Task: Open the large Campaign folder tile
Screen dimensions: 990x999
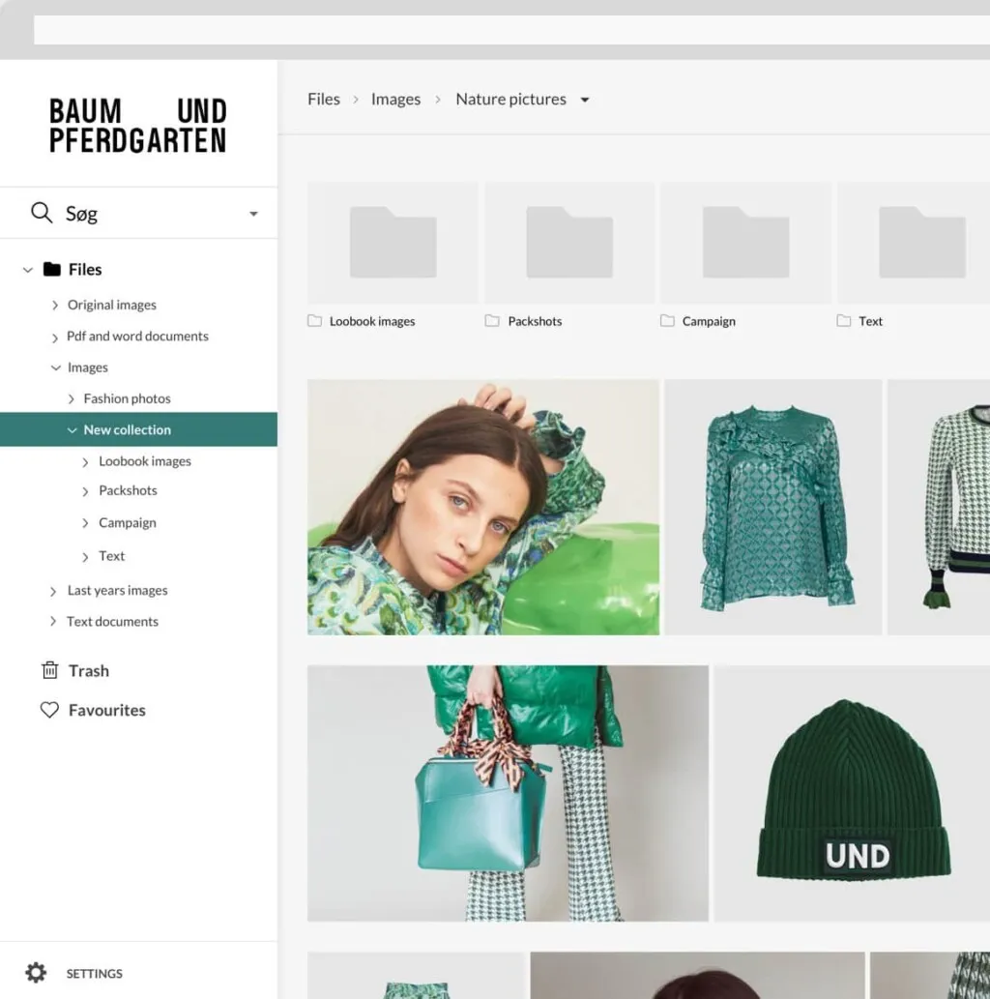Action: coord(745,242)
